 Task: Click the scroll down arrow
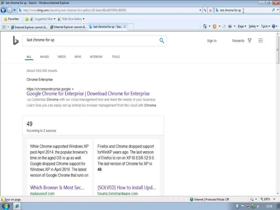click(x=278, y=194)
